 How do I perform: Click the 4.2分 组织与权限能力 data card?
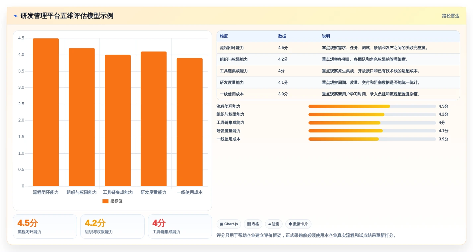pos(112,227)
